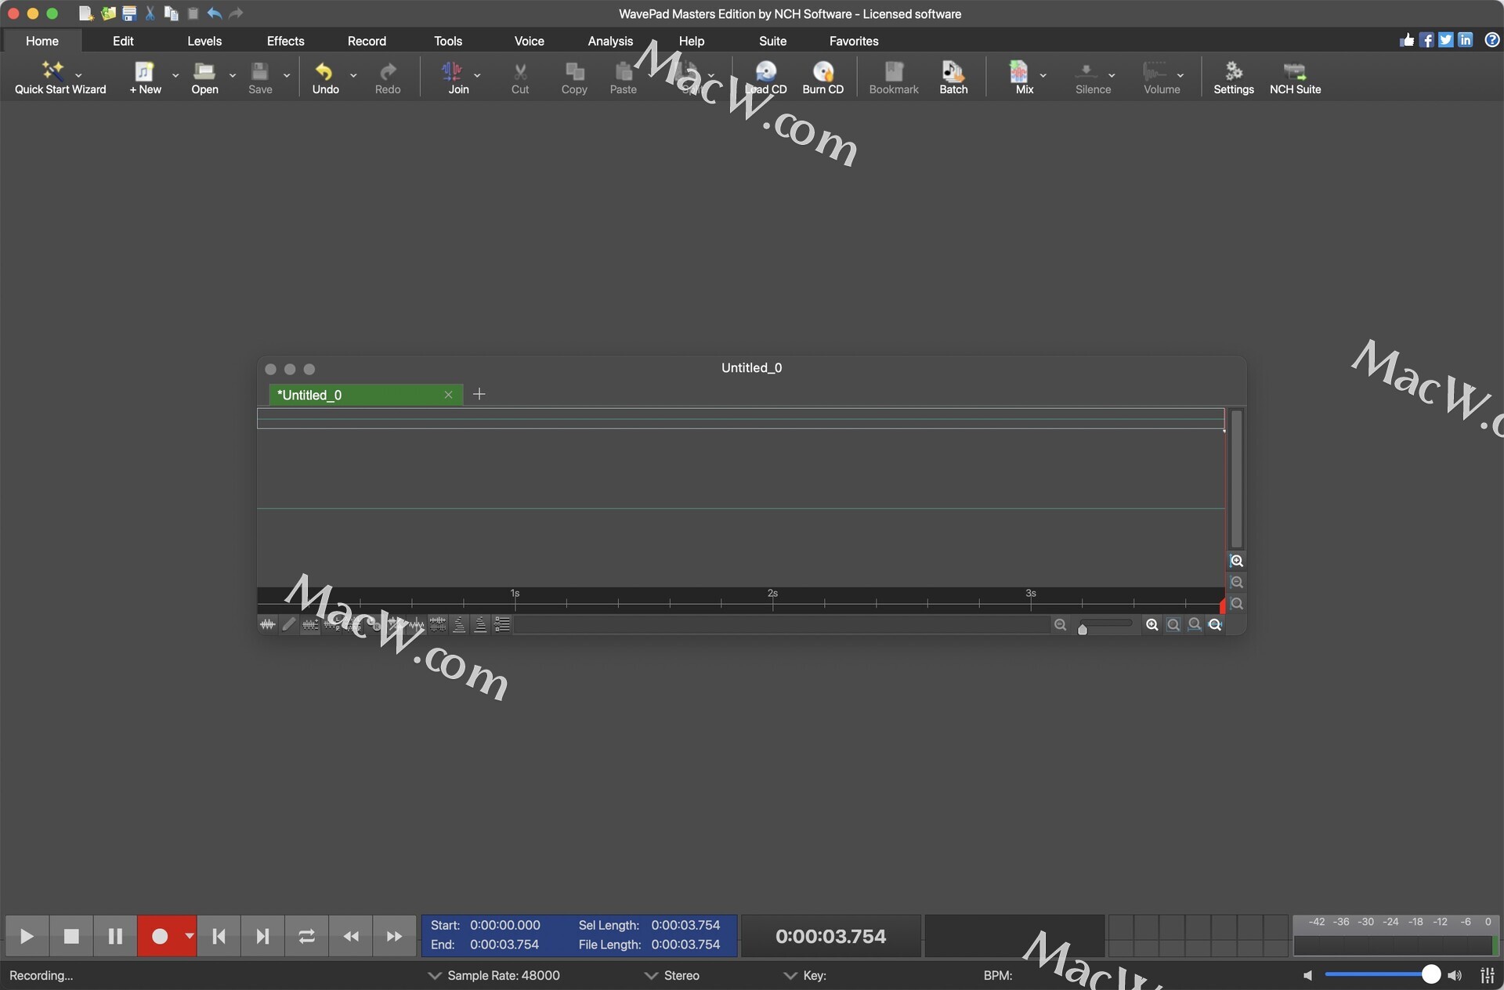Click the Burn CD icon
Image resolution: width=1504 pixels, height=990 pixels.
coord(822,77)
